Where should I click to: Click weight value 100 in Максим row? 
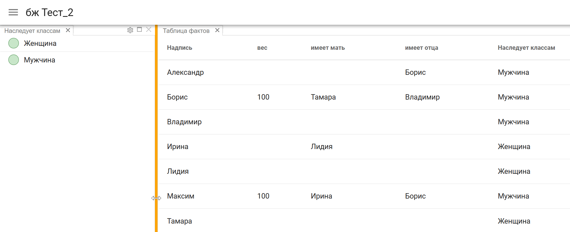click(x=263, y=196)
